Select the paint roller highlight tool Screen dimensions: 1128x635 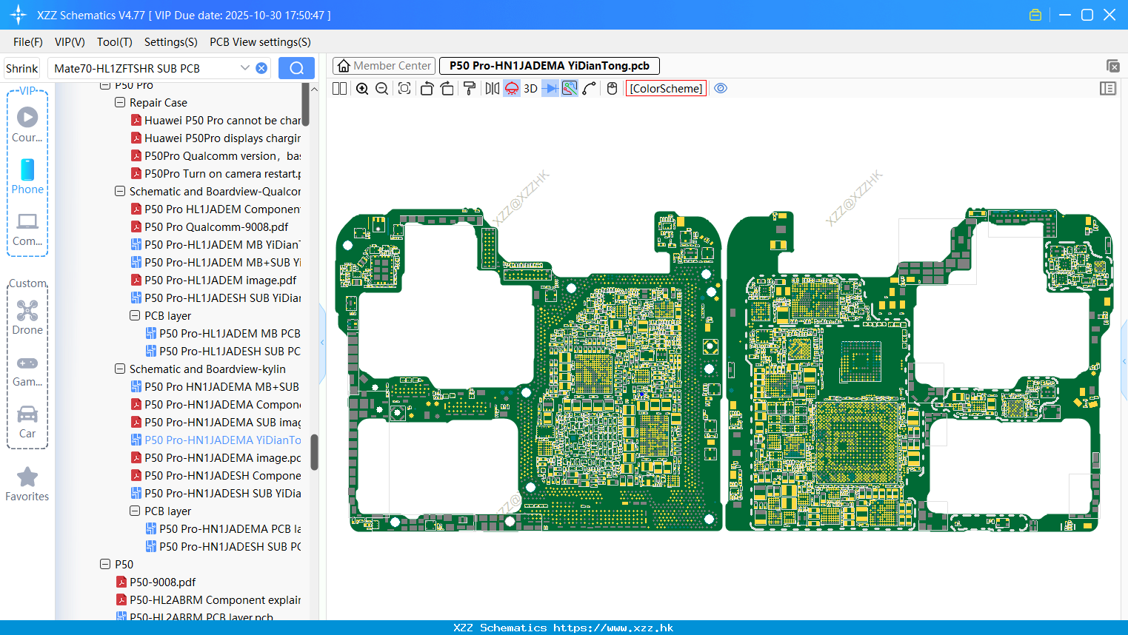470,89
